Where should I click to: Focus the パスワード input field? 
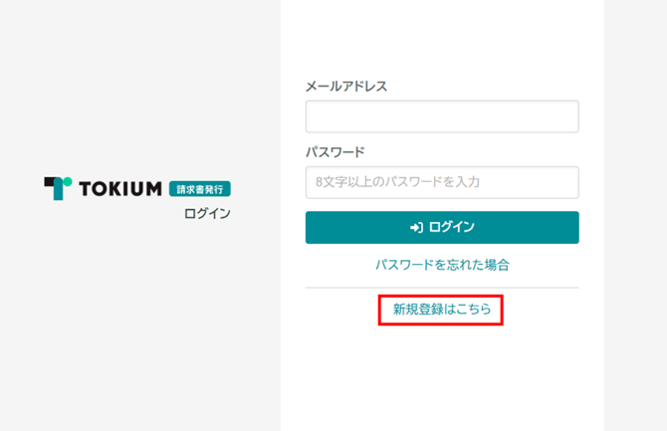click(x=442, y=182)
